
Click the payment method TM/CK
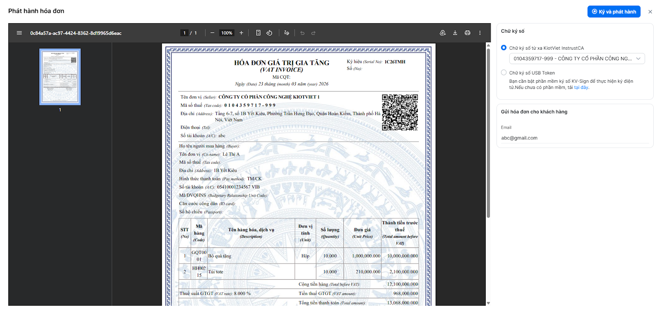[254, 179]
